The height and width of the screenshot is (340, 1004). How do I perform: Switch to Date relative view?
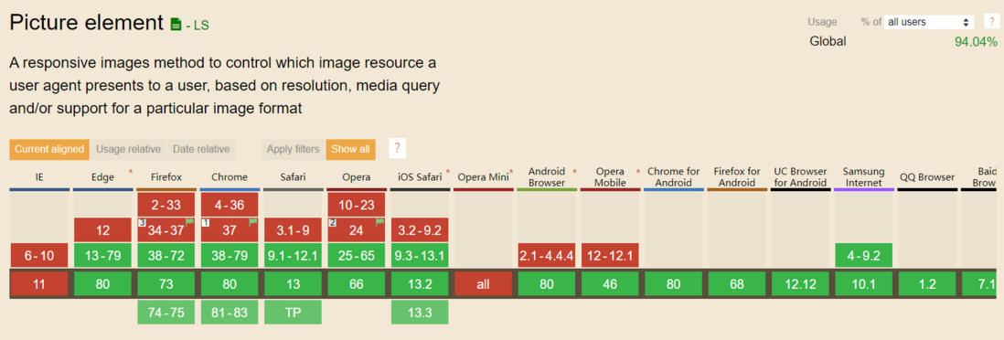(x=201, y=149)
